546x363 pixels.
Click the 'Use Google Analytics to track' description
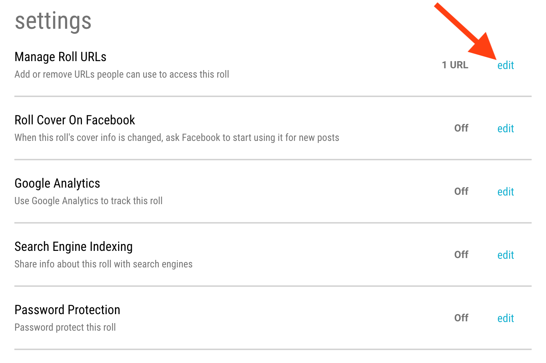click(88, 201)
